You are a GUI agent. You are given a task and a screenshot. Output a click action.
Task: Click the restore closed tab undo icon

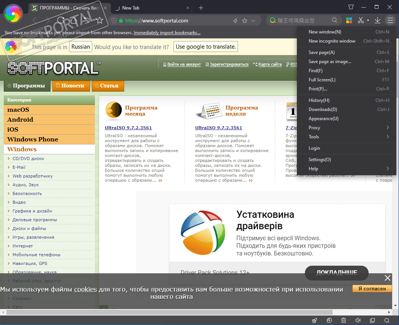(87, 20)
